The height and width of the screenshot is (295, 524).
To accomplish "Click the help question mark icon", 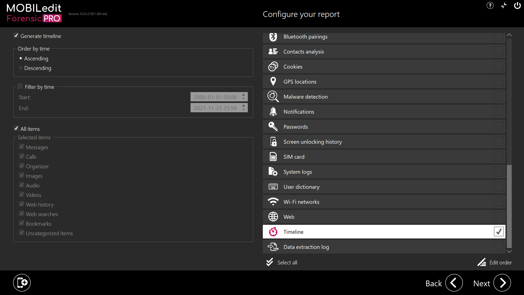I will pos(490,5).
